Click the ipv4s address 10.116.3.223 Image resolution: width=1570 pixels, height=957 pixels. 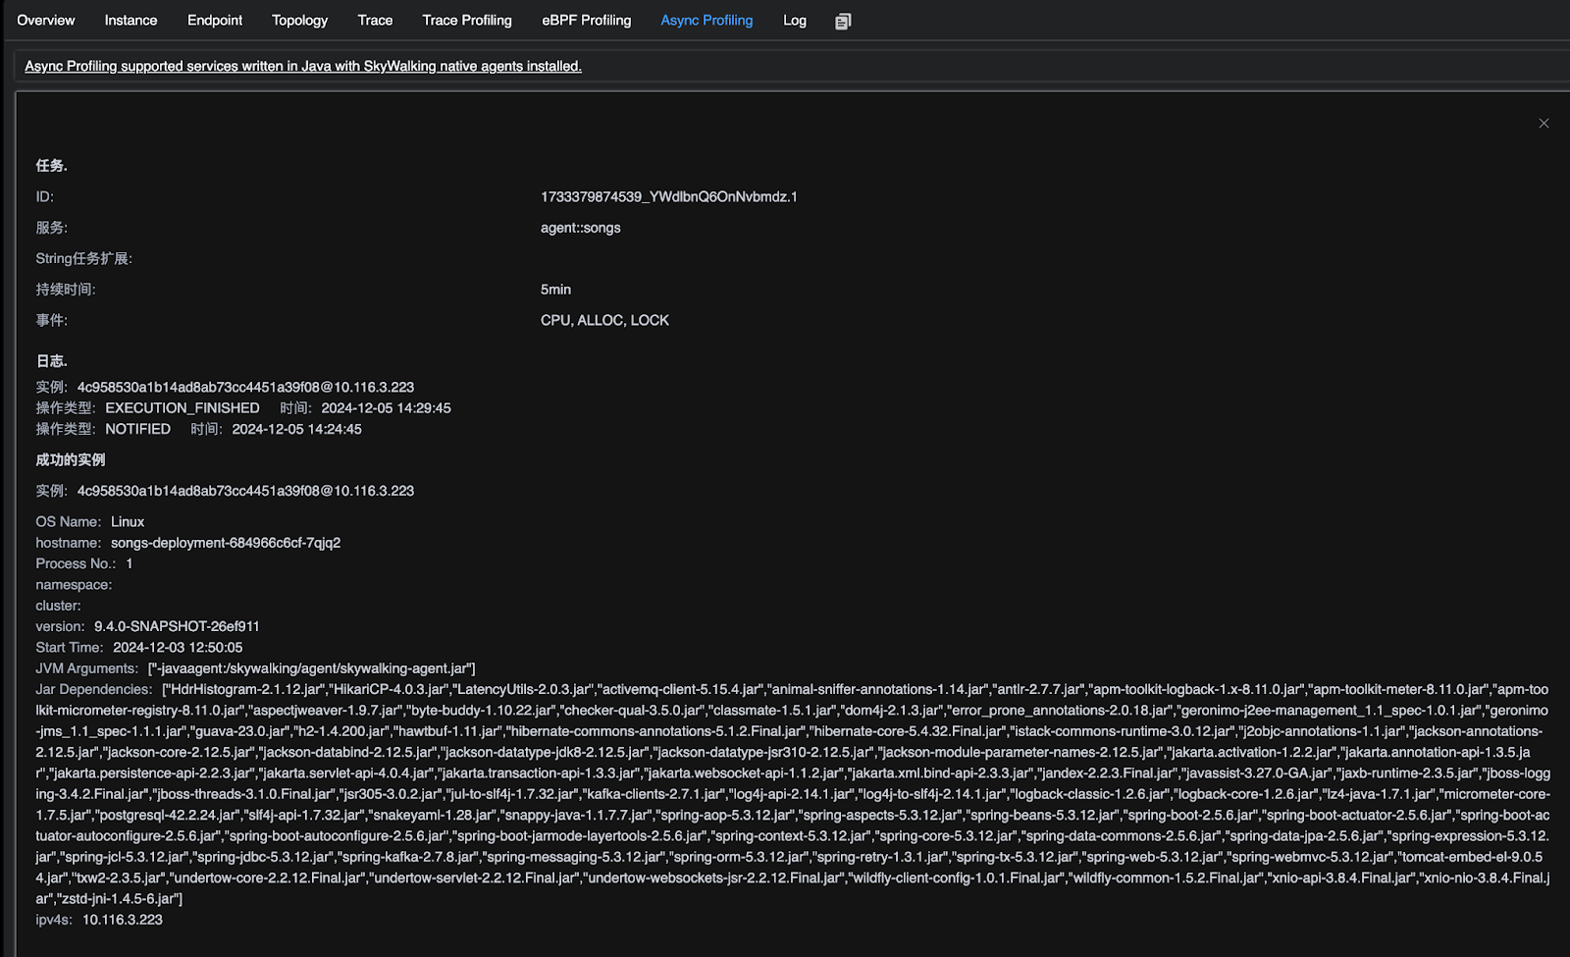(x=123, y=920)
